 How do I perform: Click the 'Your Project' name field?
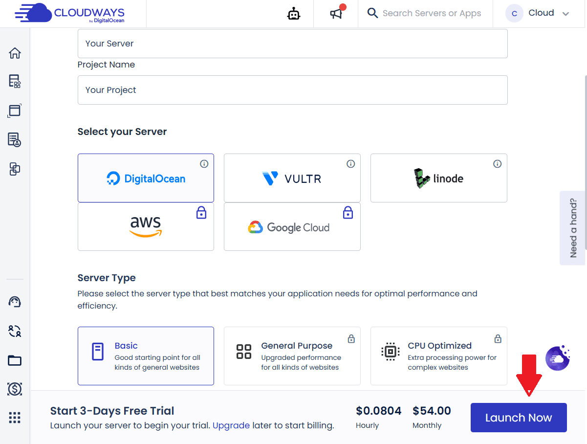pyautogui.click(x=292, y=90)
